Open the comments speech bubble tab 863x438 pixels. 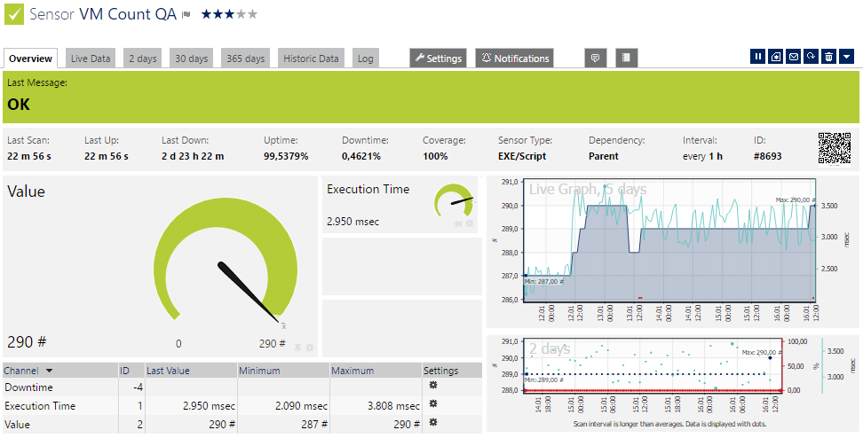[596, 59]
